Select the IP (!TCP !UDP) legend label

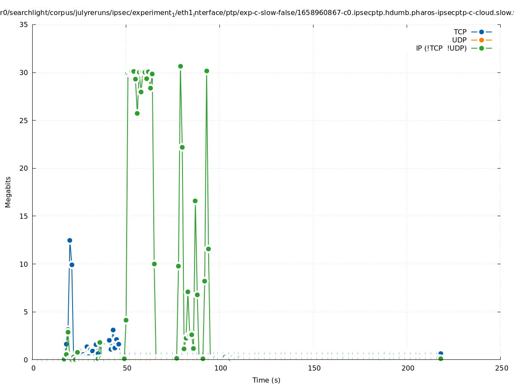pos(441,48)
